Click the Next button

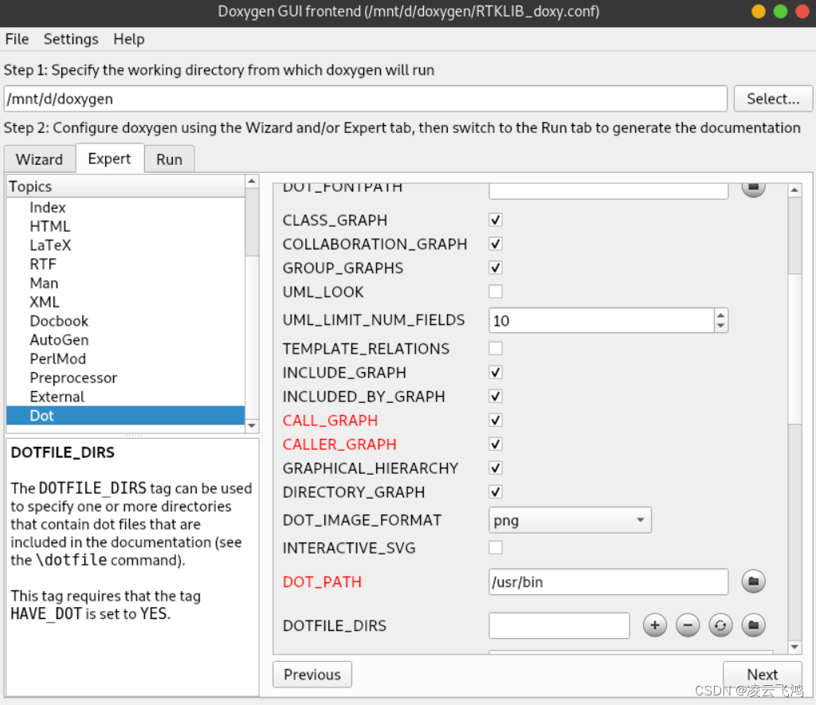click(x=763, y=674)
